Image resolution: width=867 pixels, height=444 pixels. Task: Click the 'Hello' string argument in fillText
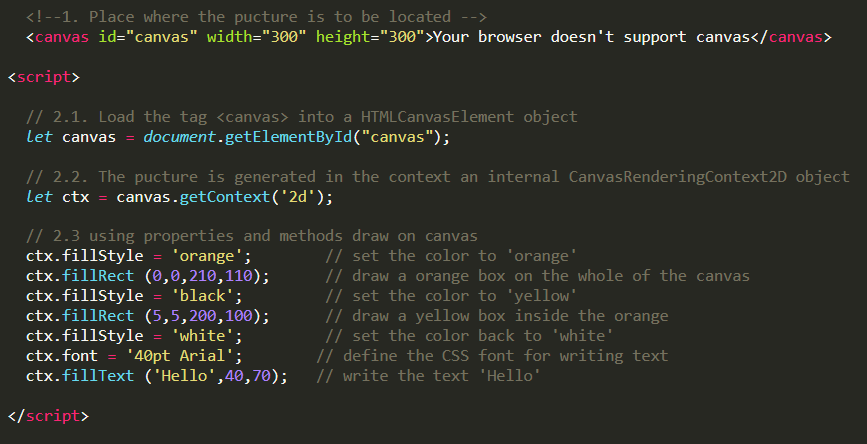click(184, 375)
